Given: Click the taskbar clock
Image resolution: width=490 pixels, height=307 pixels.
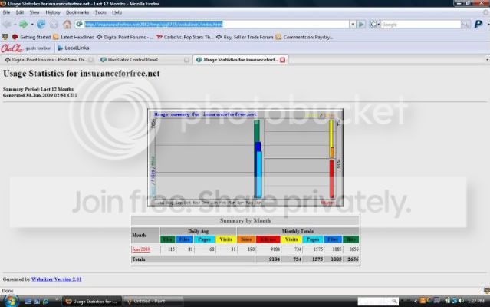Looking at the screenshot, I should (476, 301).
